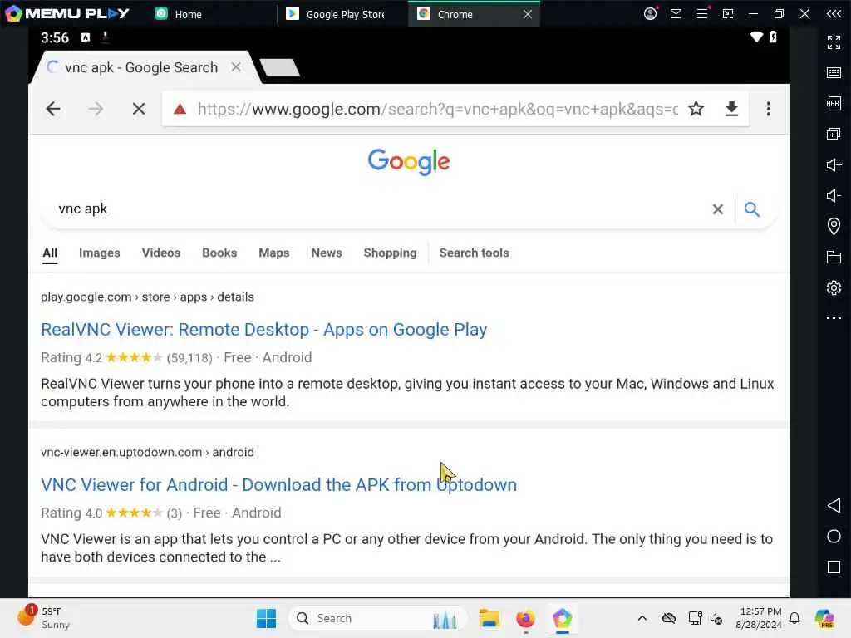Click the Google logo
The image size is (851, 638).
(x=409, y=162)
